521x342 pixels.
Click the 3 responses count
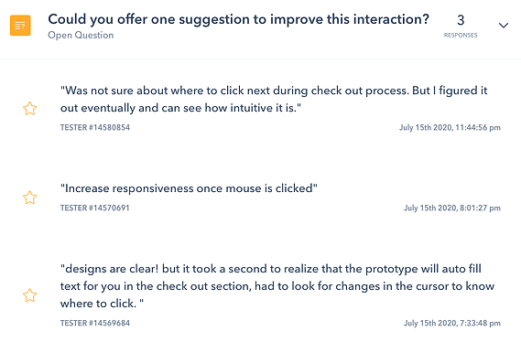(461, 26)
